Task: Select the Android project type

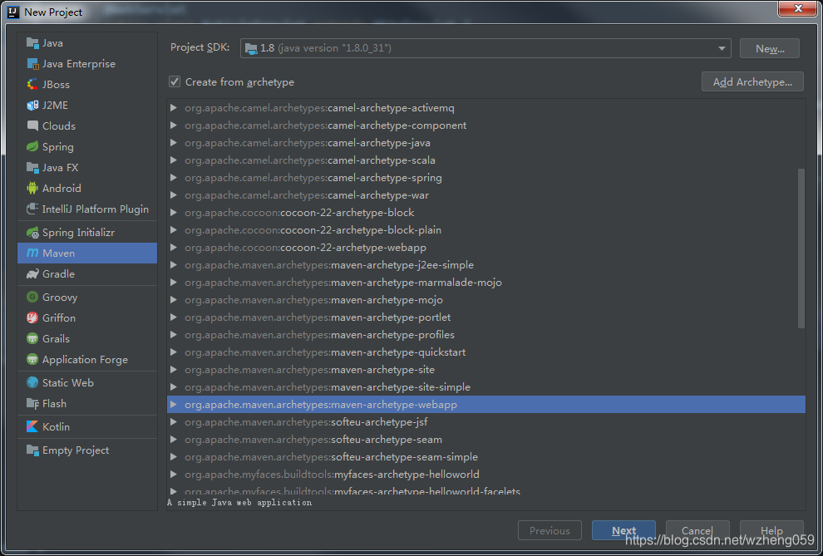Action: [87, 189]
